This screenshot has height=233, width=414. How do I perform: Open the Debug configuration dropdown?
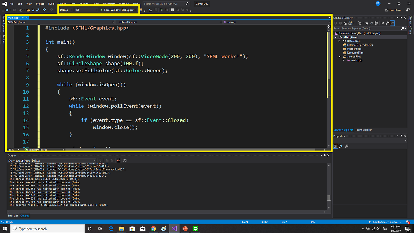pos(66,10)
